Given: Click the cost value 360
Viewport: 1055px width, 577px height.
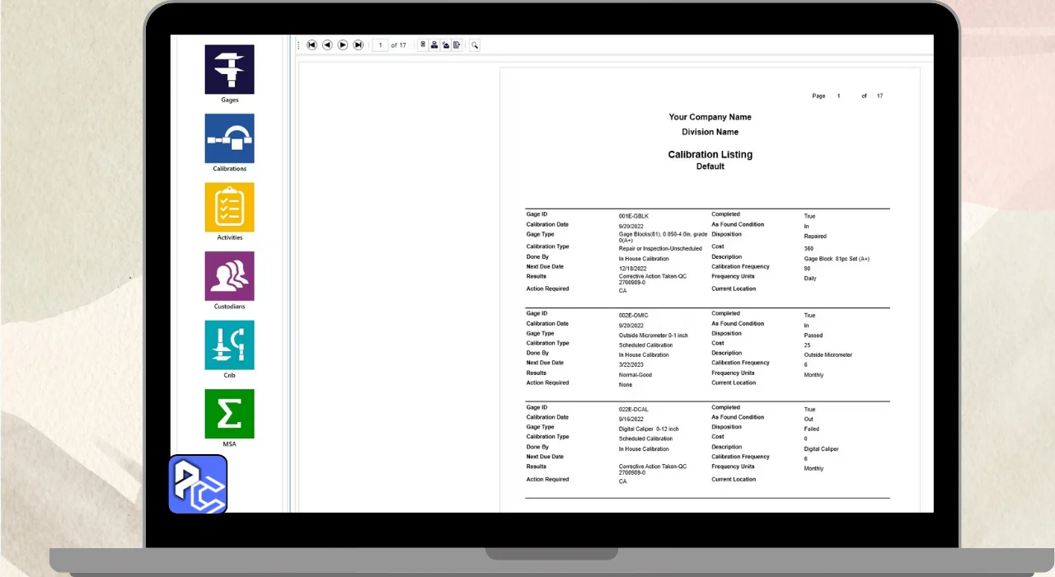Looking at the screenshot, I should tap(809, 248).
